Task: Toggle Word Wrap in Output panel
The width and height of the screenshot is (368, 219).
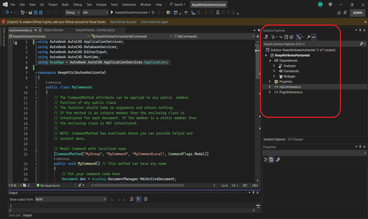Action: coord(138,199)
